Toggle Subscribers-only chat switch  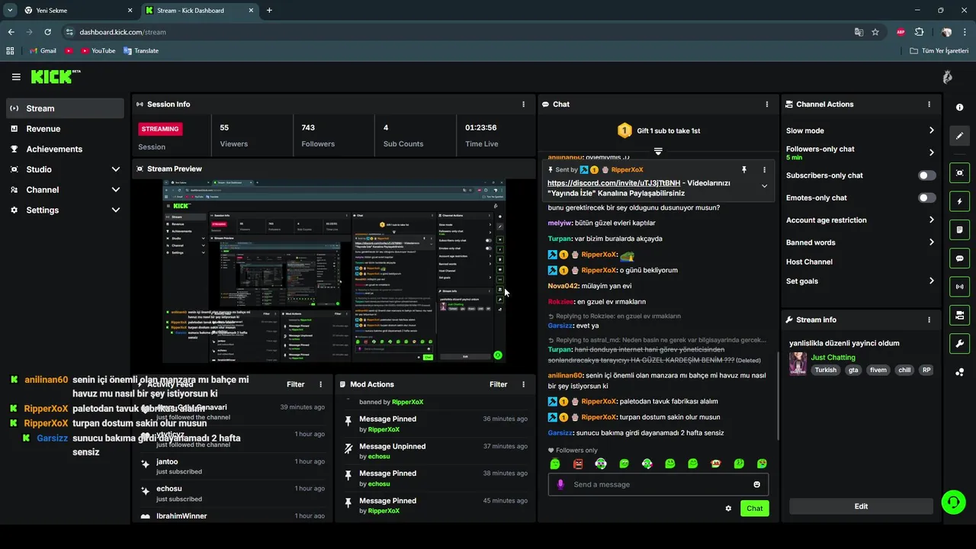coord(926,175)
